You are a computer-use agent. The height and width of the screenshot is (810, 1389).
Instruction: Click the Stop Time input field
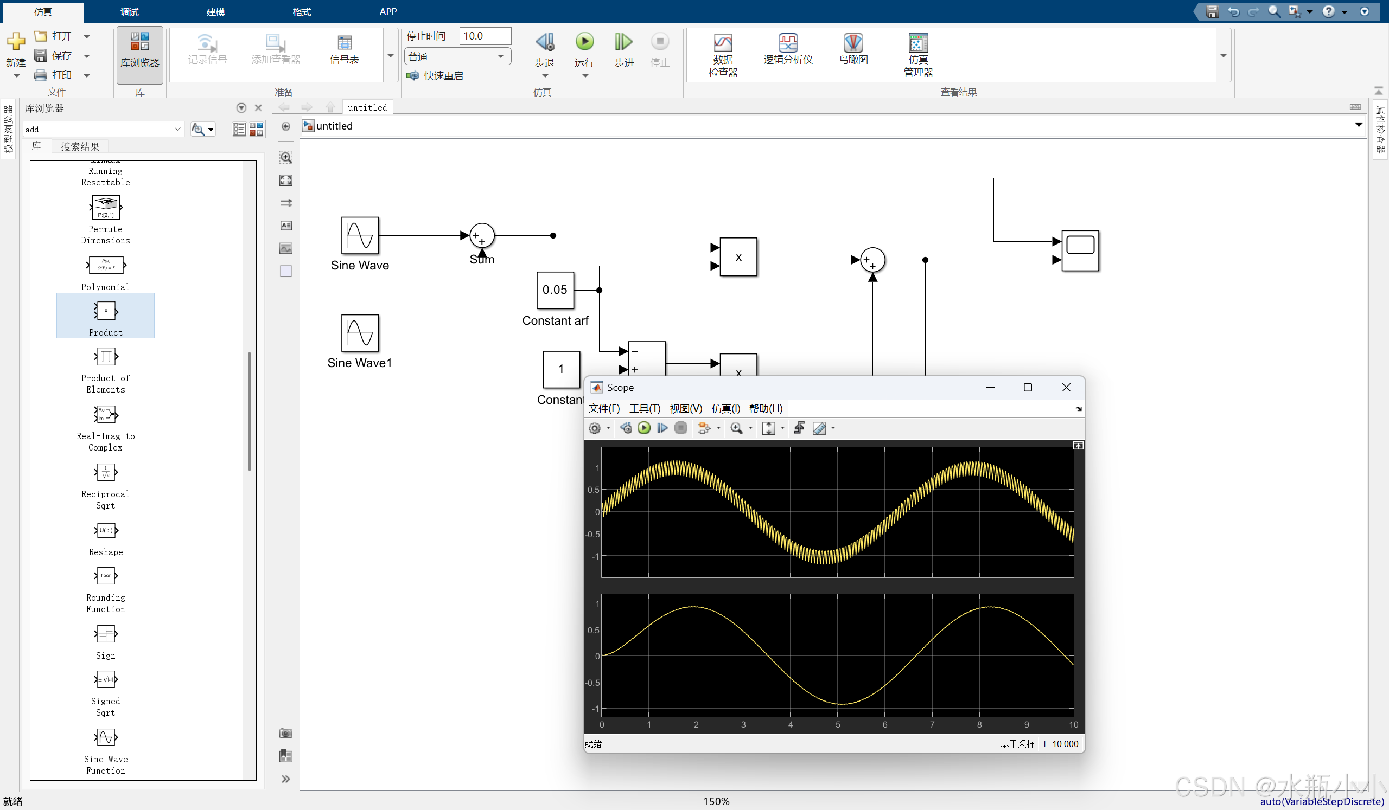[x=485, y=36]
